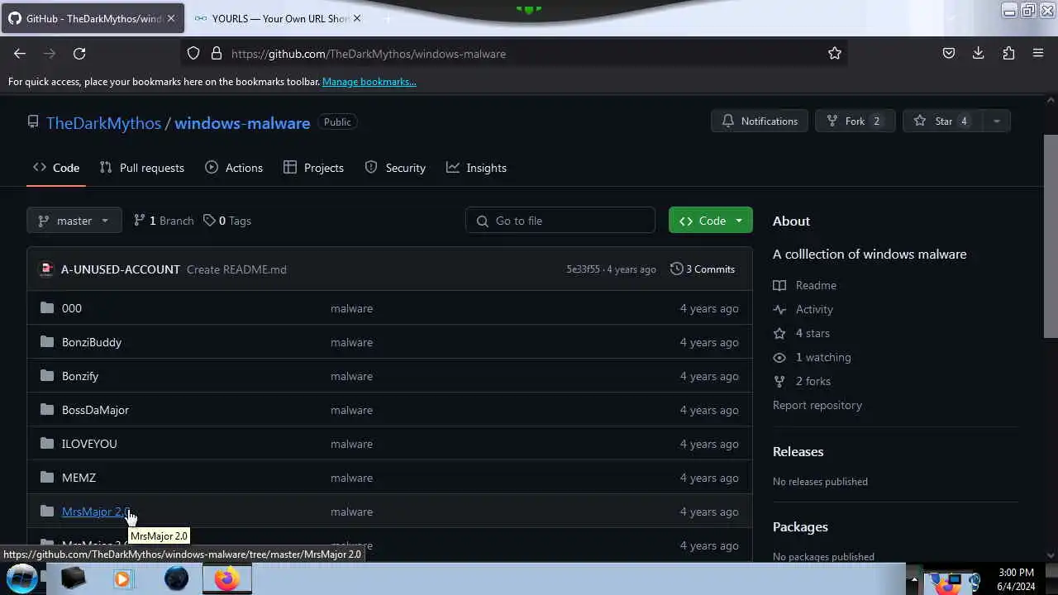Click the Firefox back arrow
The image size is (1058, 595).
(x=20, y=54)
